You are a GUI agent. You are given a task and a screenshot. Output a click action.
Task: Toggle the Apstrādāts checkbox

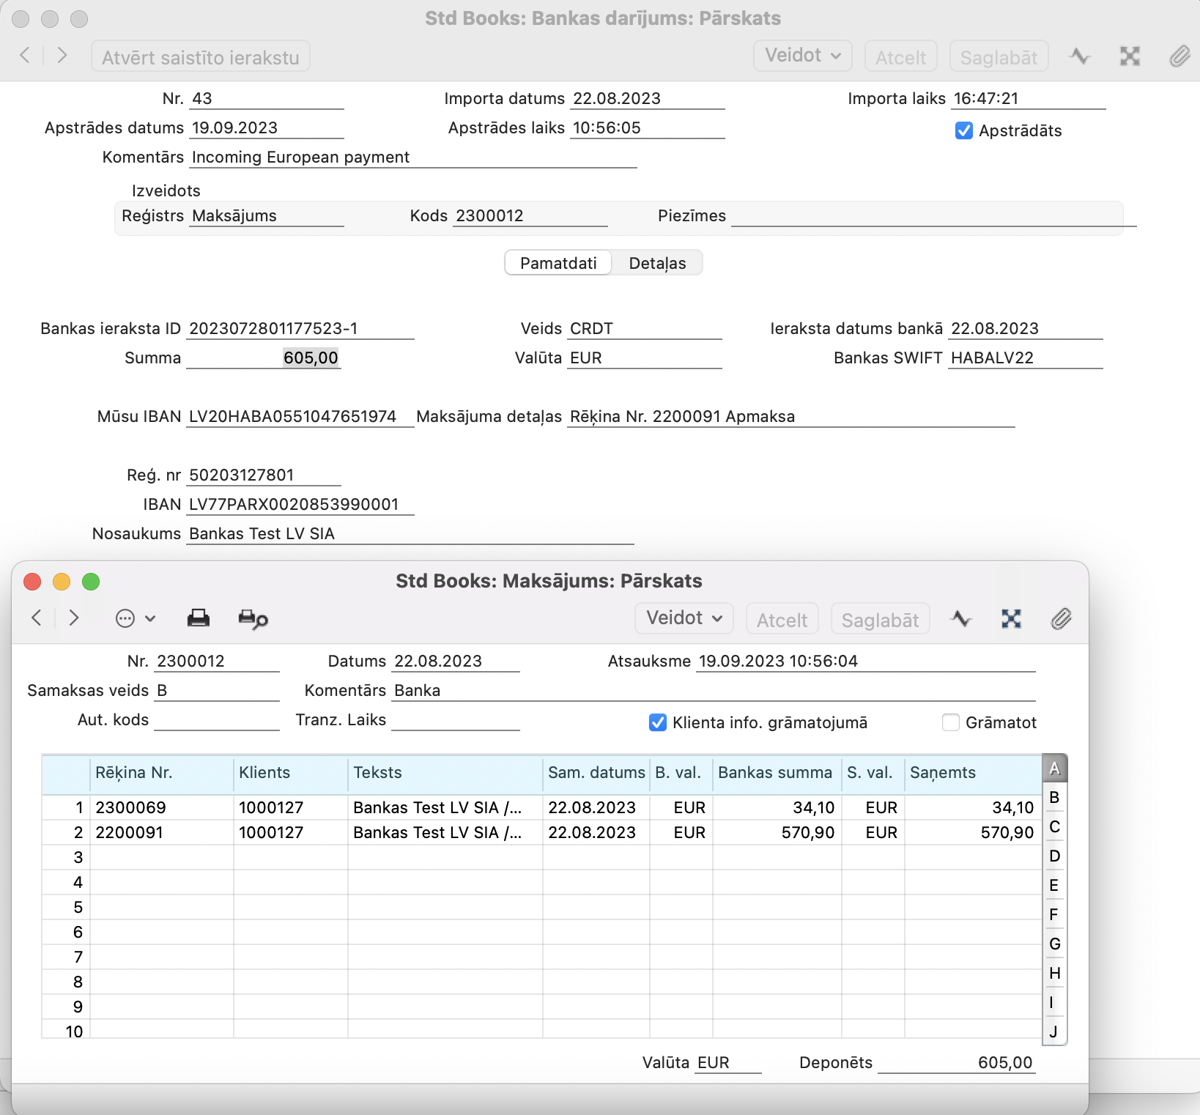tap(964, 131)
